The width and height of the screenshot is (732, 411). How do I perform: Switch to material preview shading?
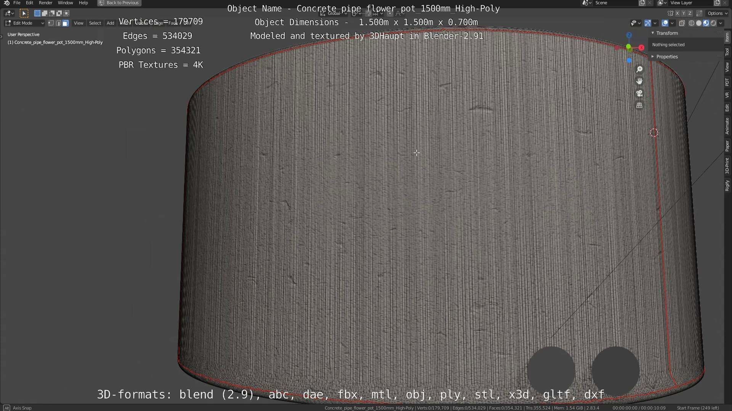[706, 23]
